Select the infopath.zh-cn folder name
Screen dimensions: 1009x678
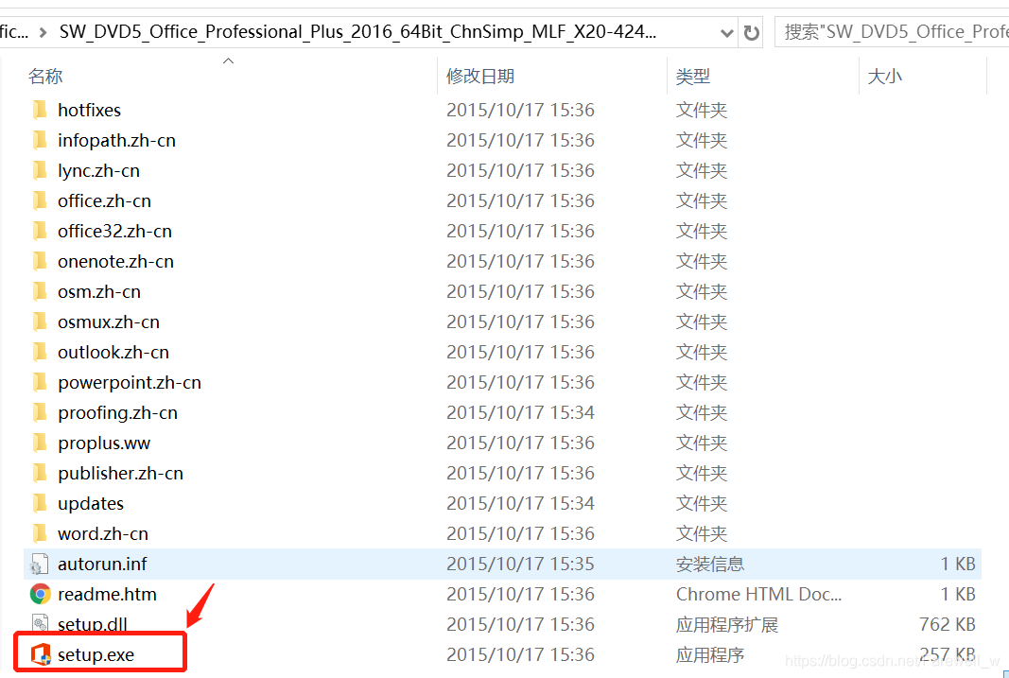click(116, 140)
